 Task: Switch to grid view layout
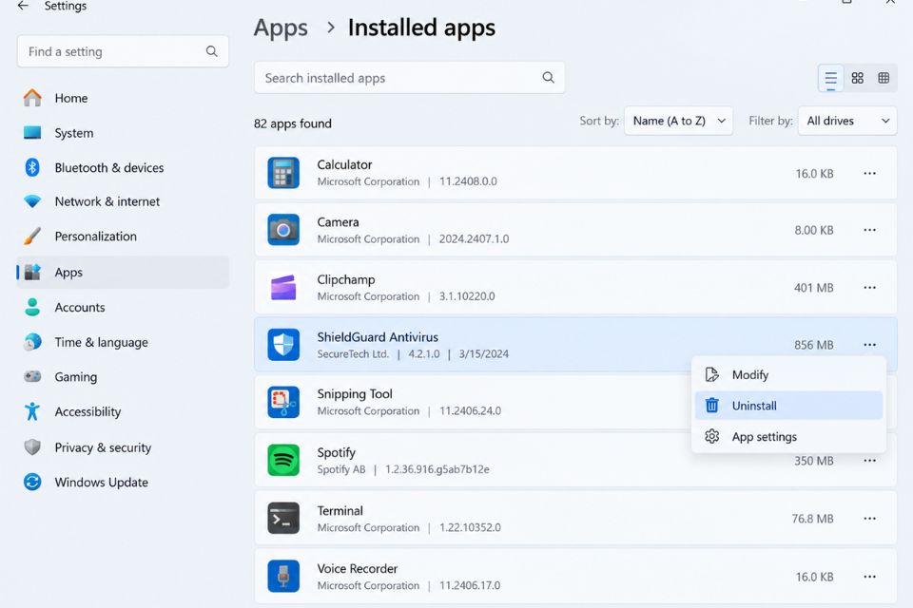point(857,78)
